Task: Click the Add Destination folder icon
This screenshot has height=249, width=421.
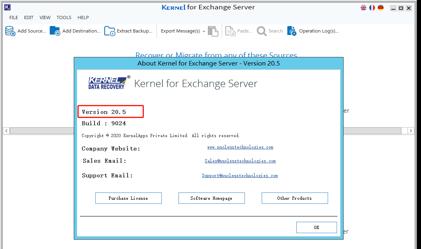Action: point(55,31)
